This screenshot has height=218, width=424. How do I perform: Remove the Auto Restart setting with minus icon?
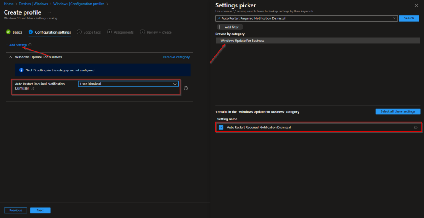186,88
